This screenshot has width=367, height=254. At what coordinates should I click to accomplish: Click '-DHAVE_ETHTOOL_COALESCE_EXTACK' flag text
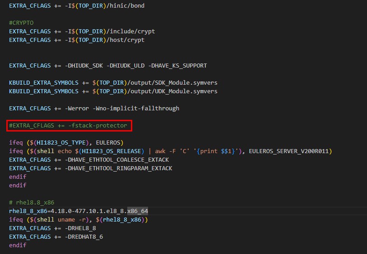tap(117, 160)
